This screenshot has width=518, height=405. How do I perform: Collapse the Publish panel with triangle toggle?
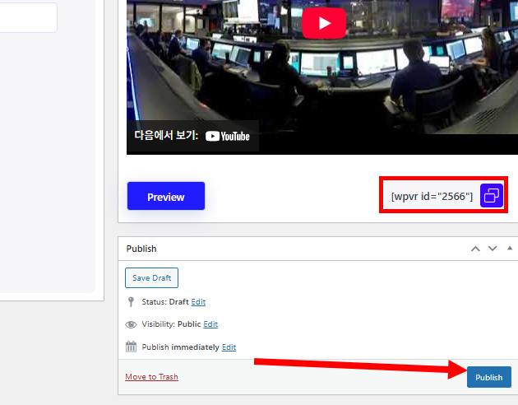[510, 248]
